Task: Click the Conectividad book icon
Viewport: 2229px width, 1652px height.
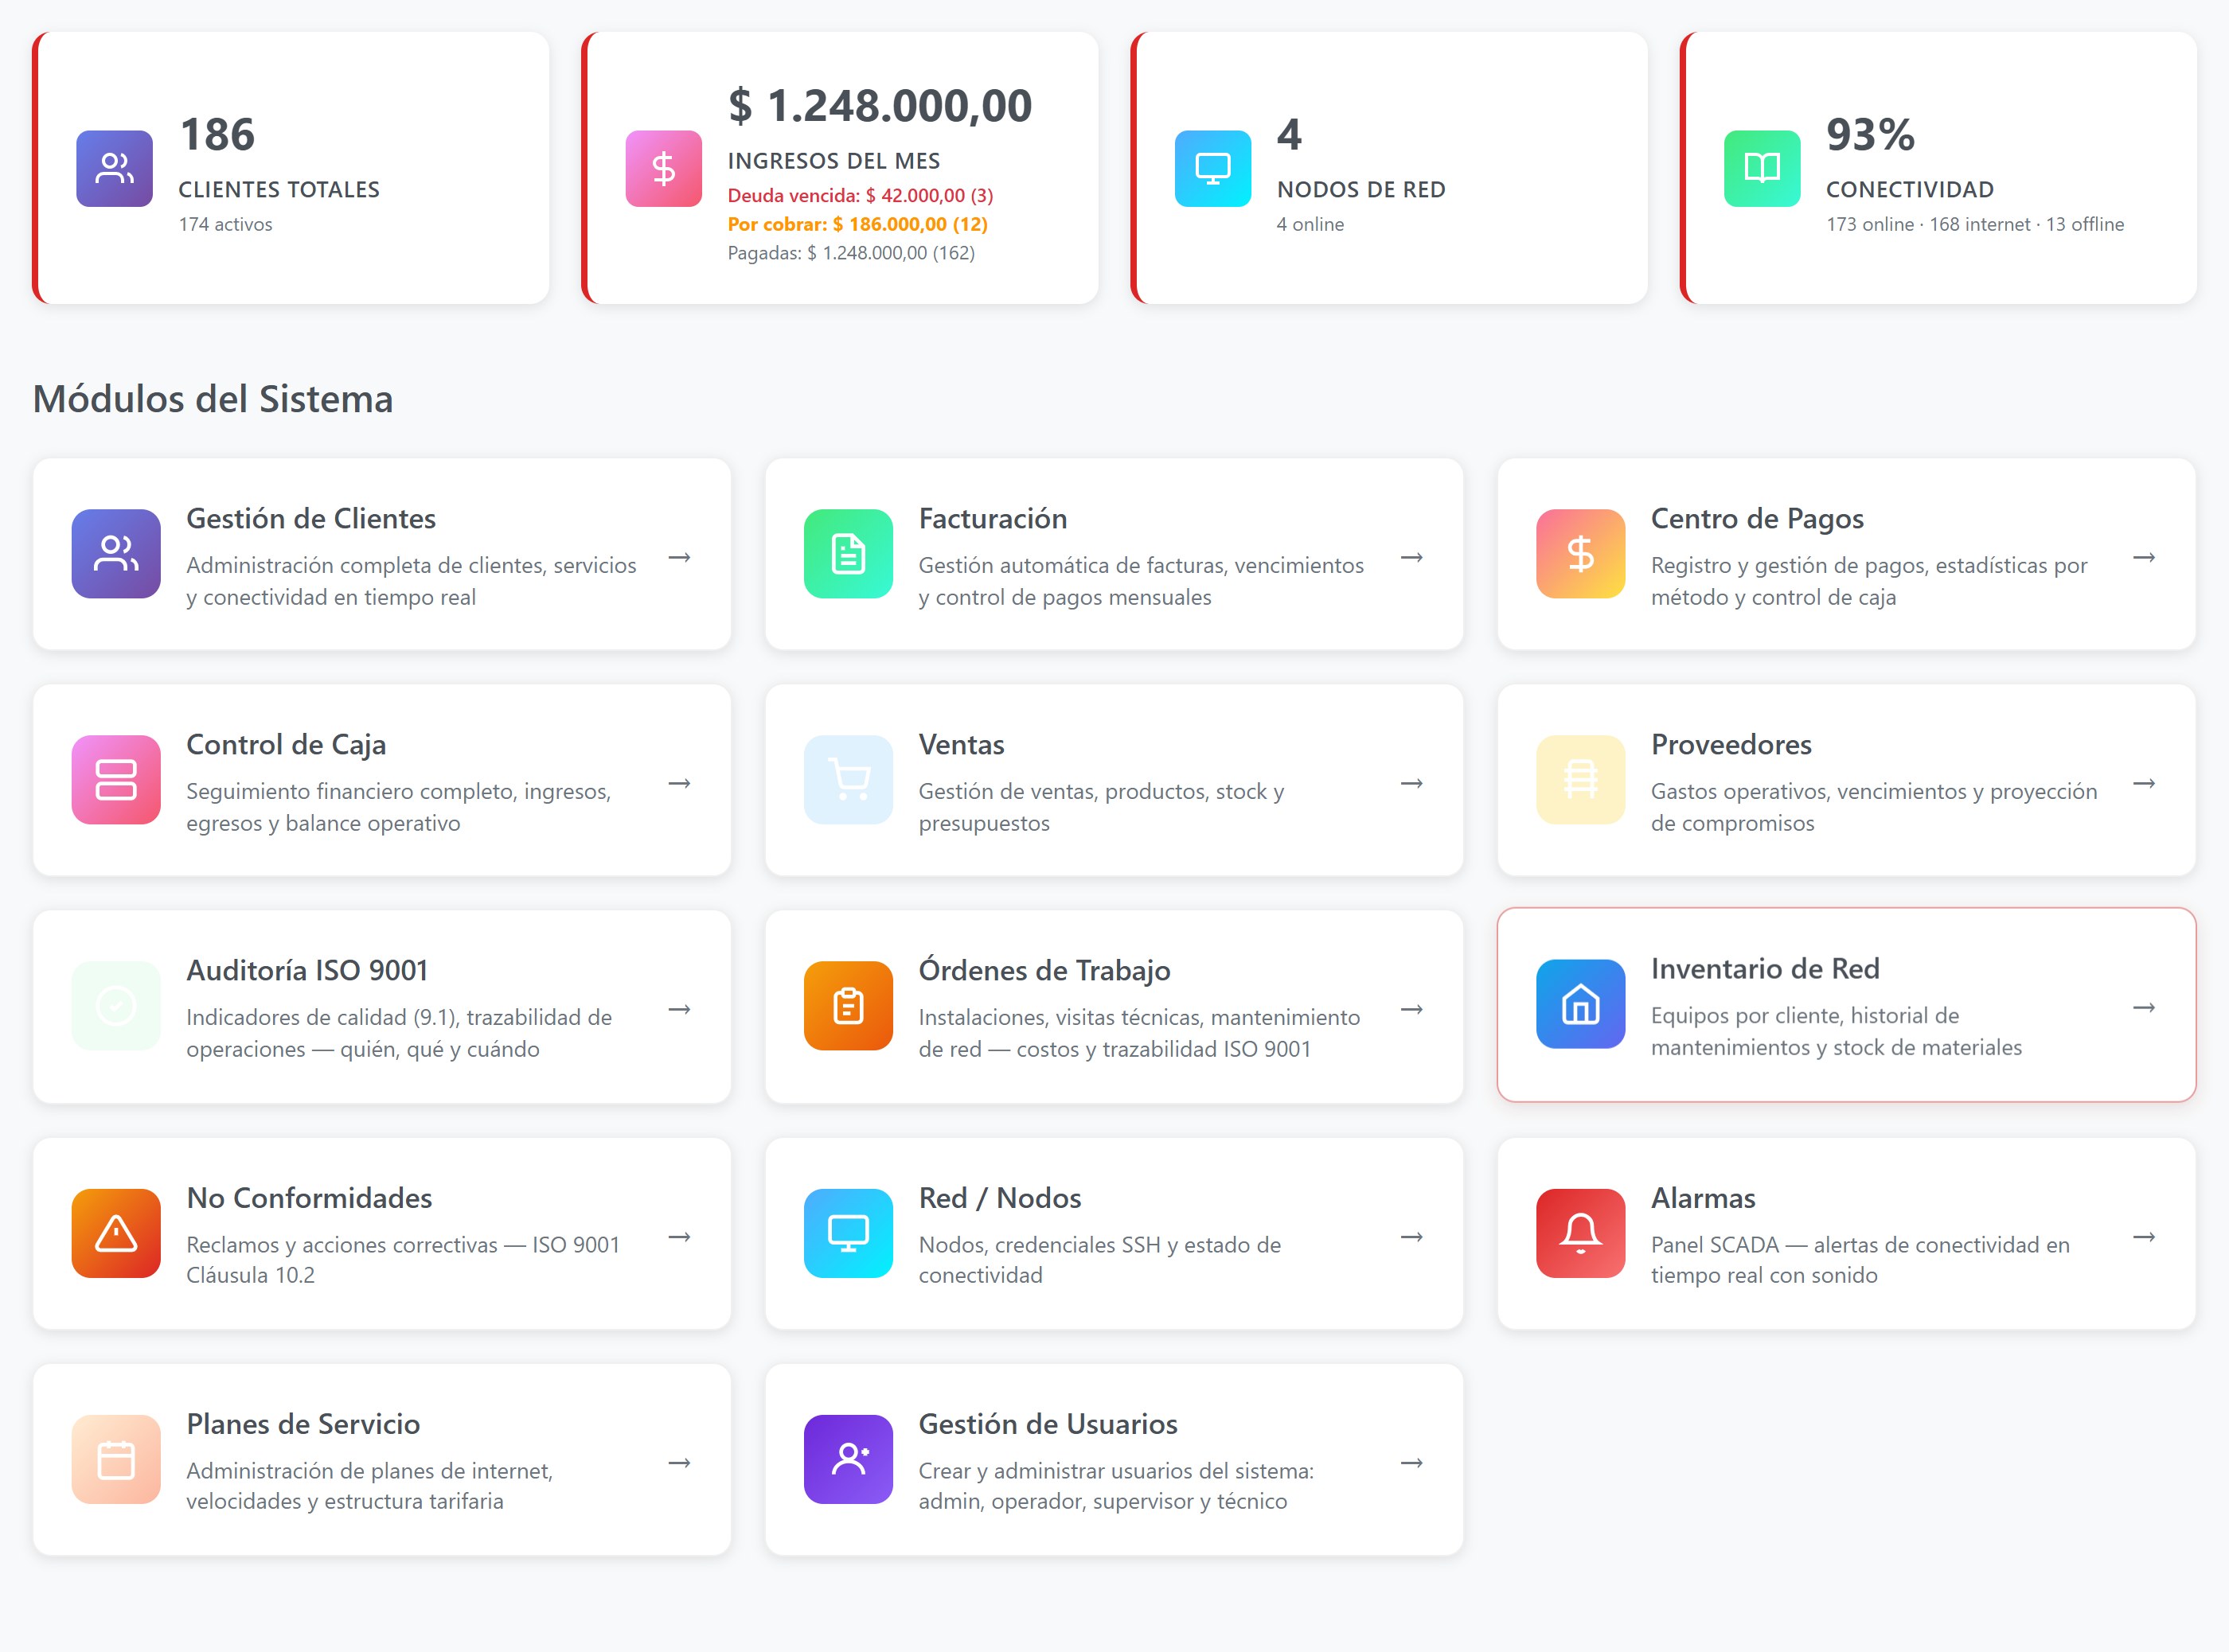Action: pyautogui.click(x=1762, y=168)
